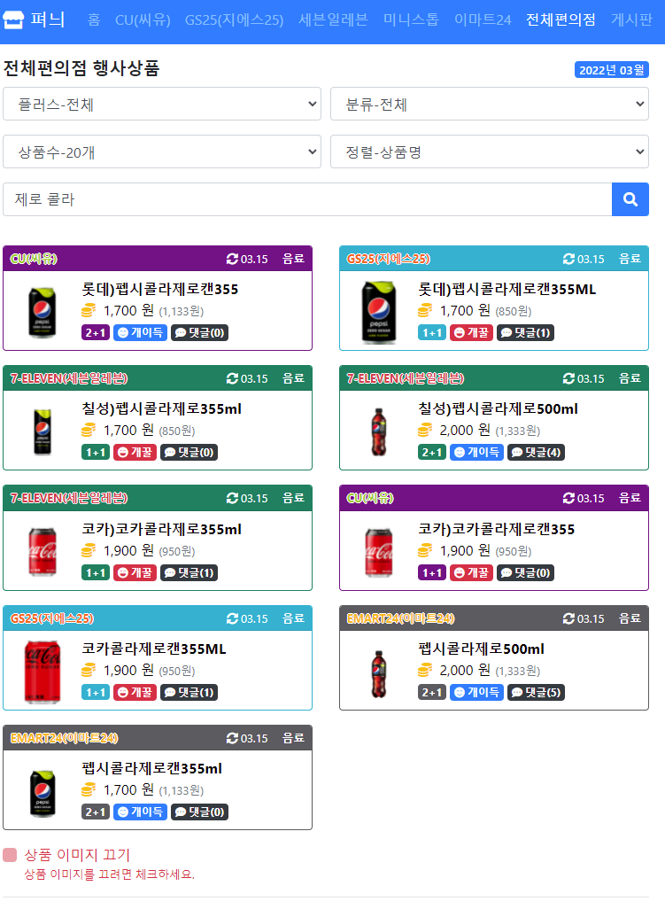Click 1+1 badge on 코카)코카콜라제로캔355

point(432,572)
